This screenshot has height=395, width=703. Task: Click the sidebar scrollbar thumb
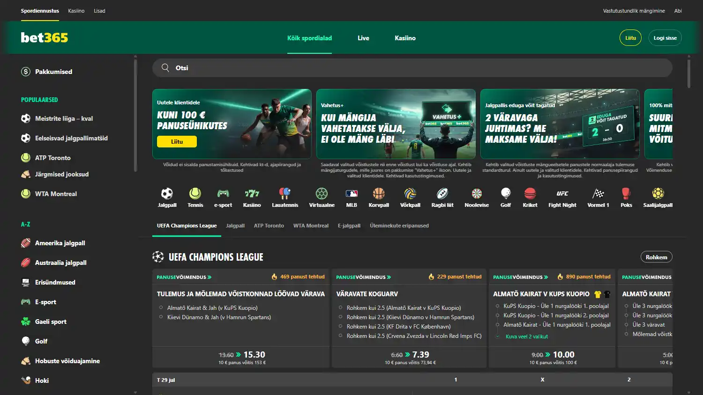pos(135,115)
